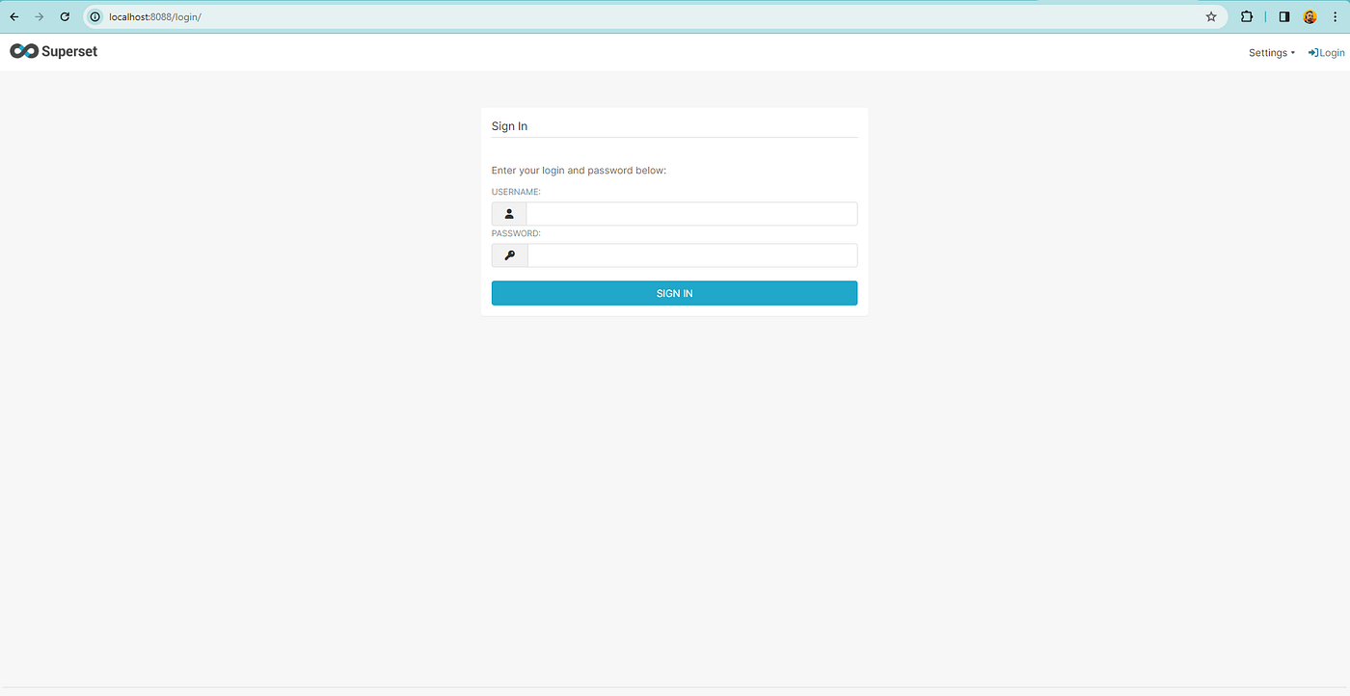Focus the Password input field
The image size is (1350, 696).
pos(692,255)
